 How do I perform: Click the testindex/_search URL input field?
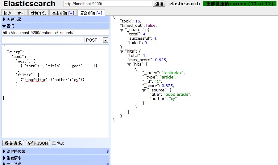point(55,33)
